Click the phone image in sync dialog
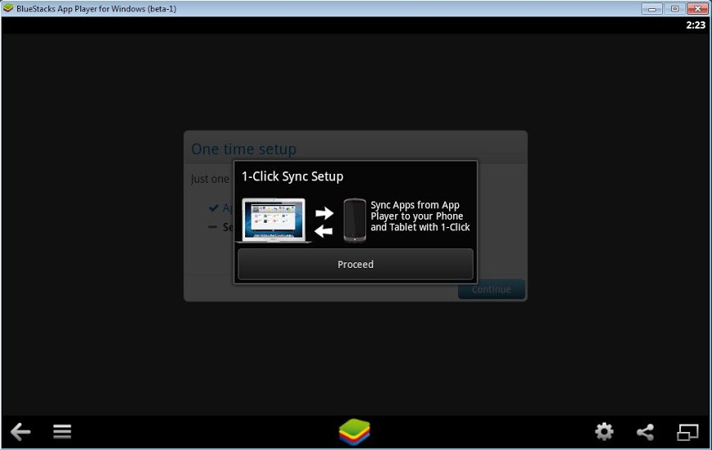 click(355, 220)
